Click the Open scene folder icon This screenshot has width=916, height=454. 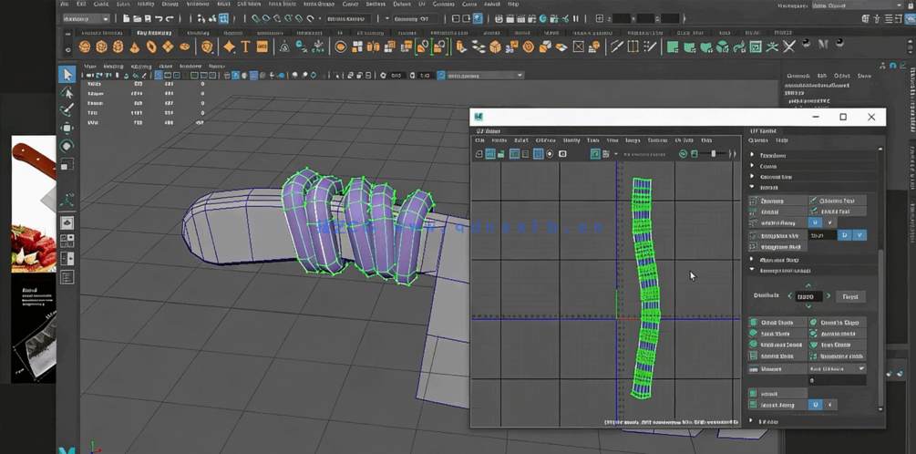pos(137,19)
